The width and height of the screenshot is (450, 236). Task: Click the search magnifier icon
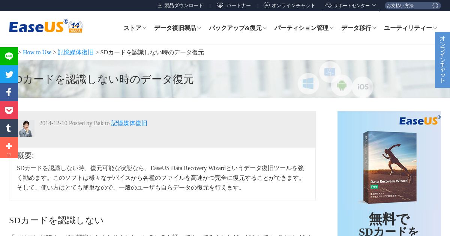435,6
